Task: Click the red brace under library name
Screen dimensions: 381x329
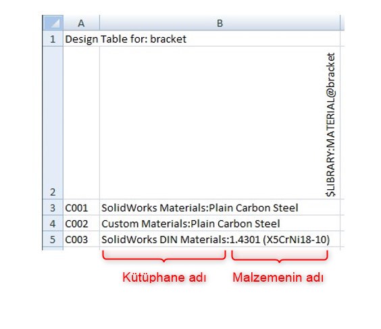Action: point(164,256)
